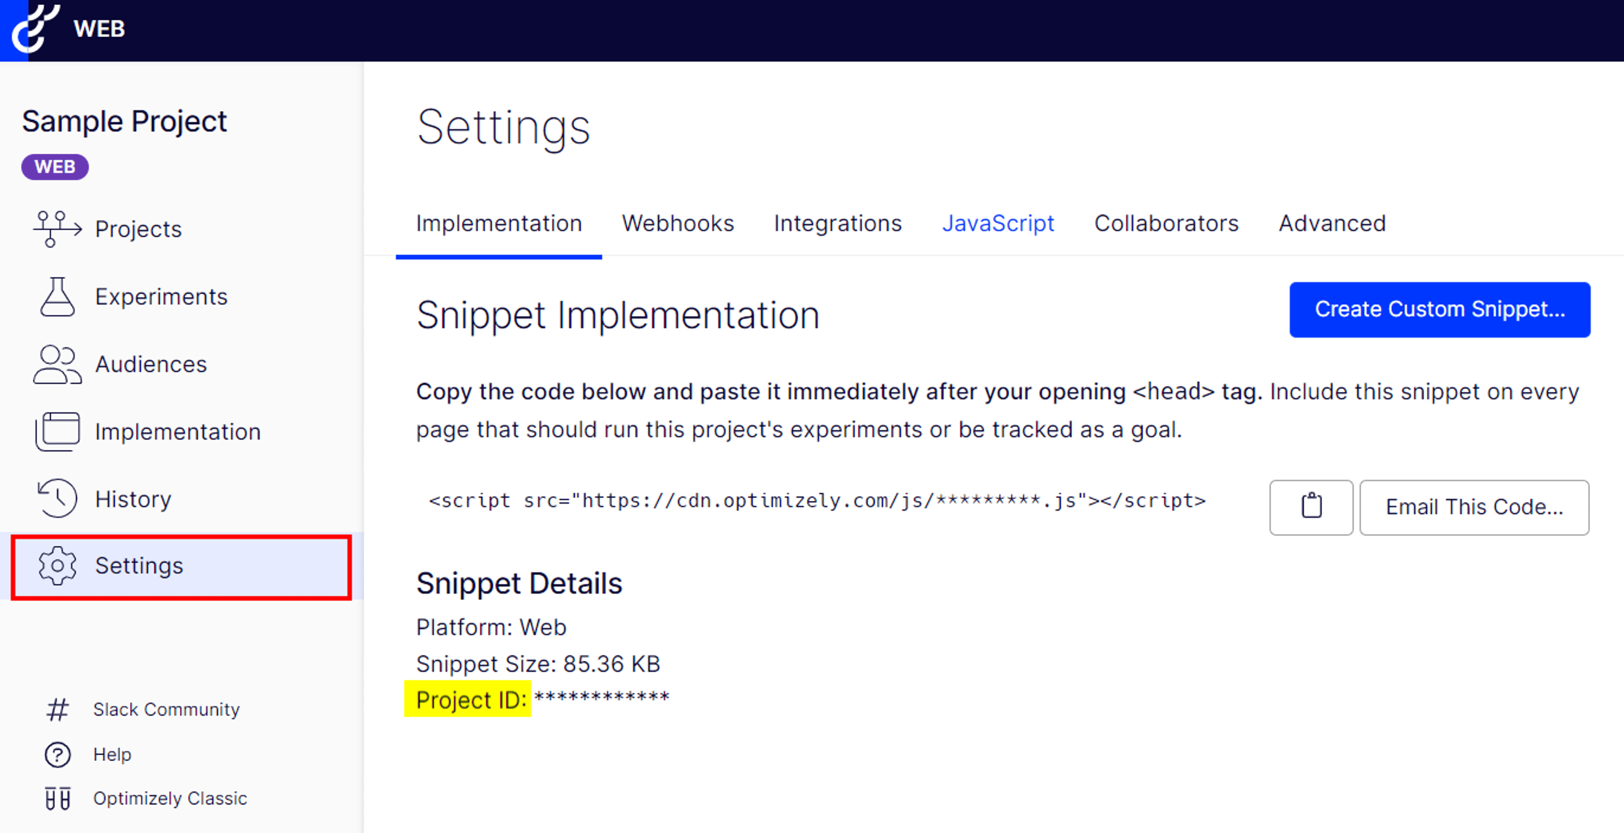Open the Optimizely Classic link
The width and height of the screenshot is (1624, 833).
(x=170, y=798)
